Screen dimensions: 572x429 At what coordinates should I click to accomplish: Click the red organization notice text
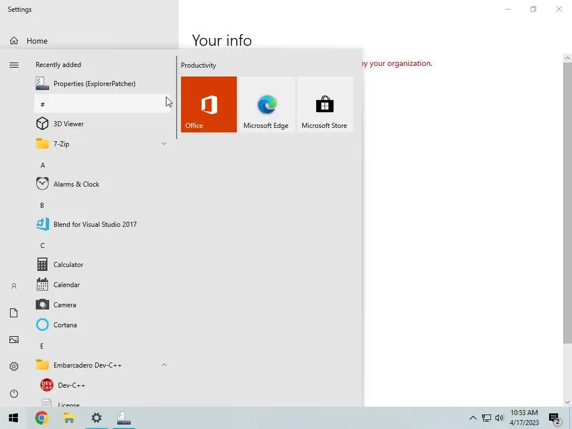397,64
